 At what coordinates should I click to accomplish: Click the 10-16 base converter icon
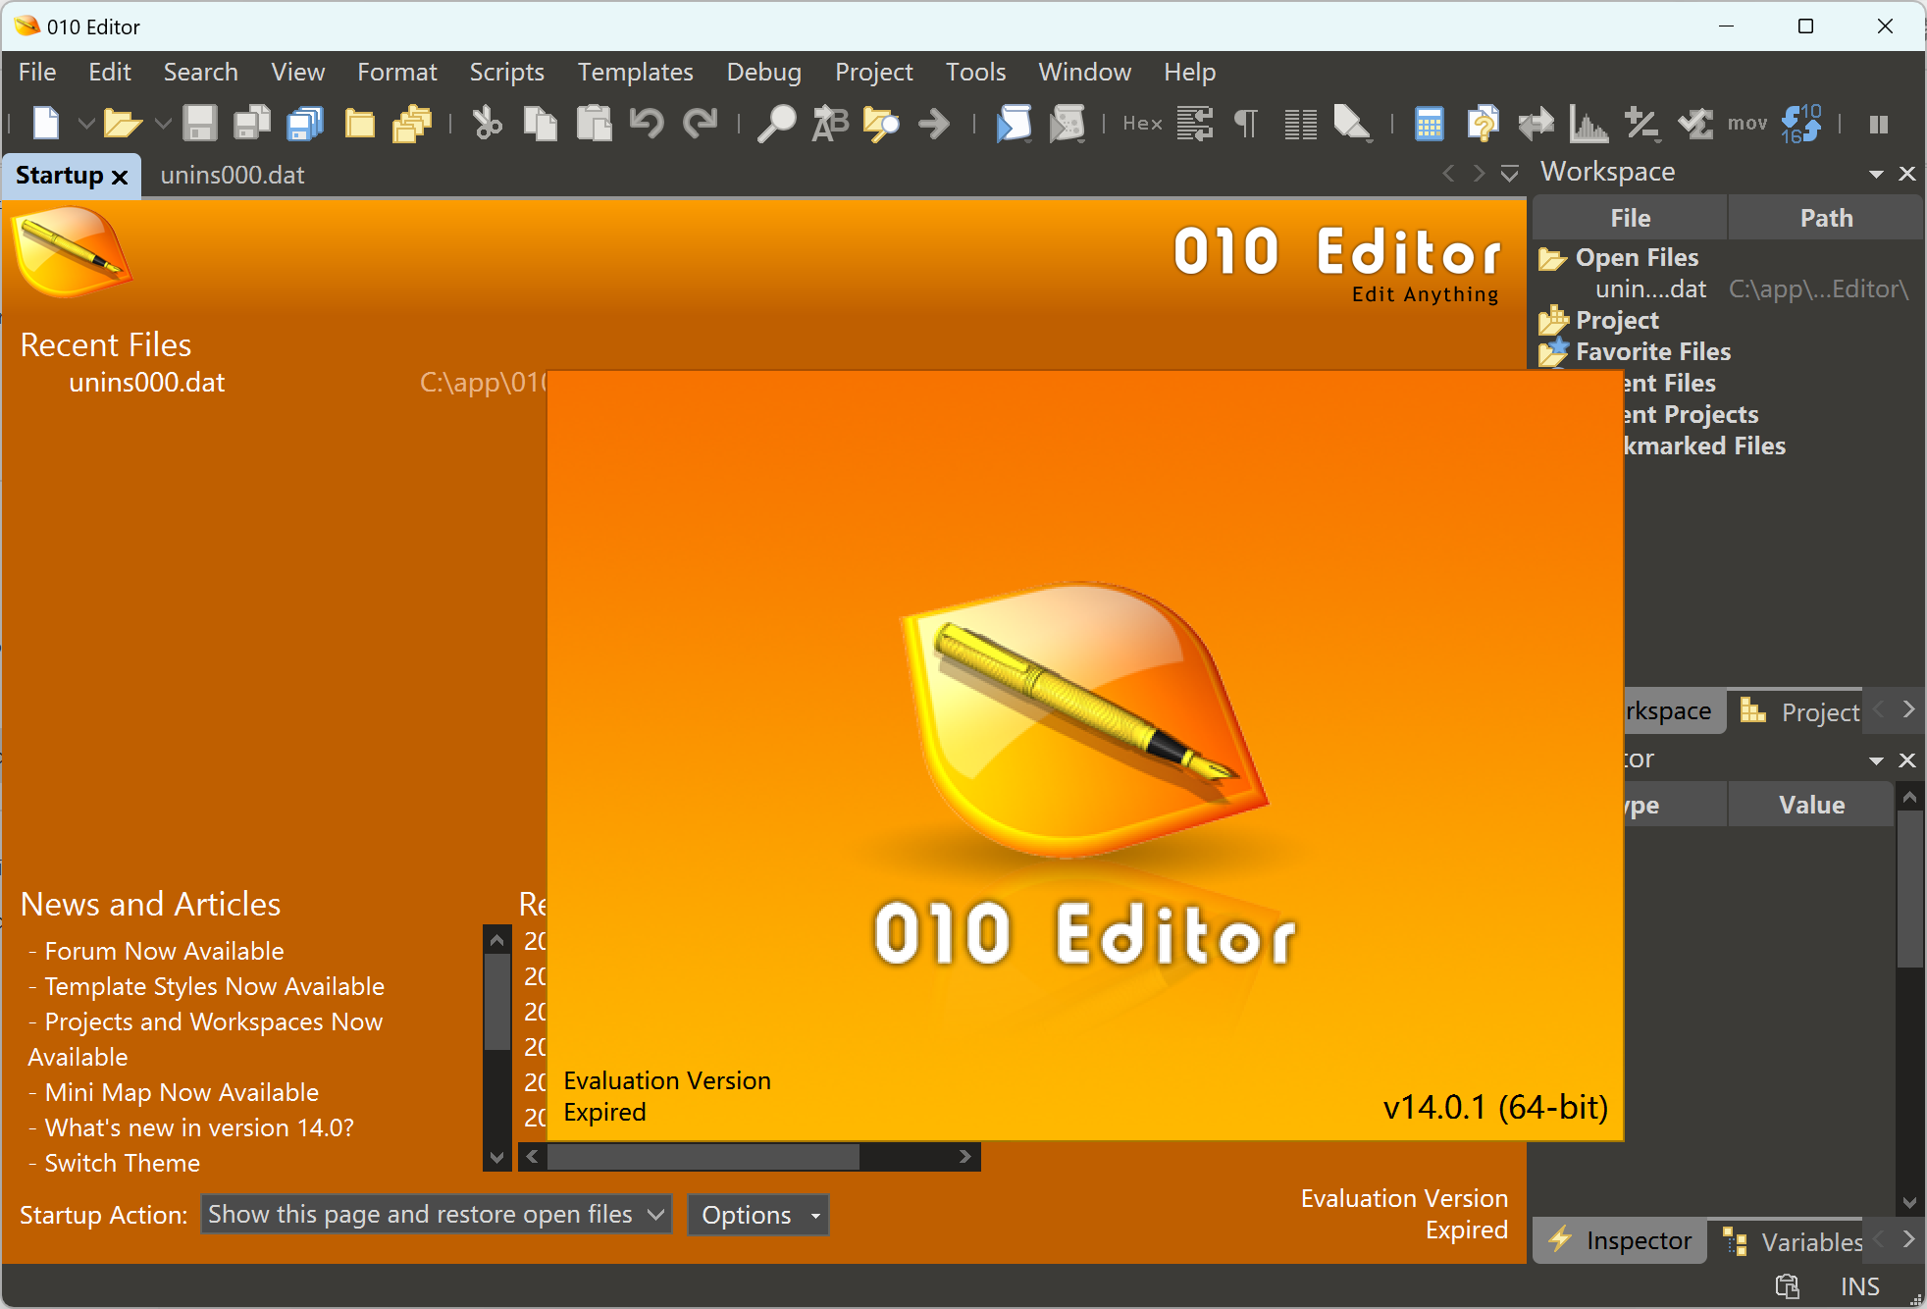click(x=1801, y=124)
